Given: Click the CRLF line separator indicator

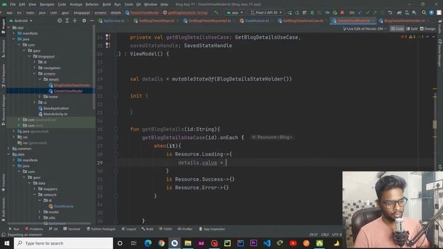Looking at the screenshot, I should [x=325, y=234].
